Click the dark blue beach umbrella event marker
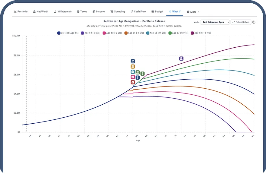This screenshot has width=266, height=174. (x=133, y=61)
